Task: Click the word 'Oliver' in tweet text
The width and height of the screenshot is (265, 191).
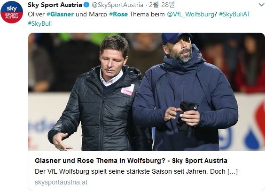Action: tap(36, 14)
